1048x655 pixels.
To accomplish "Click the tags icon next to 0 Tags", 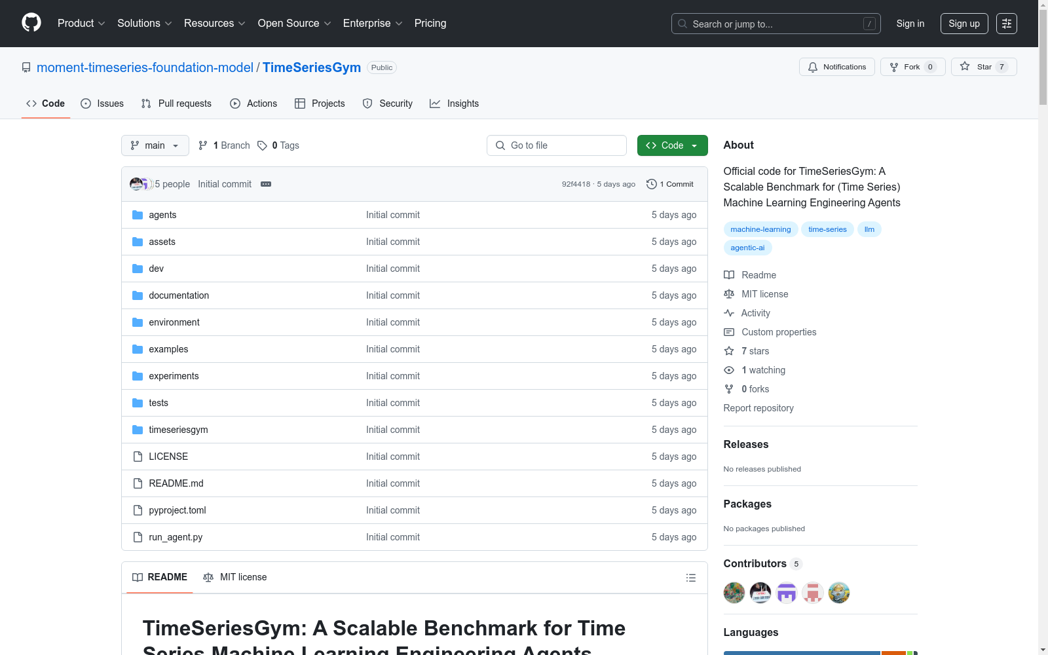I will [x=262, y=145].
